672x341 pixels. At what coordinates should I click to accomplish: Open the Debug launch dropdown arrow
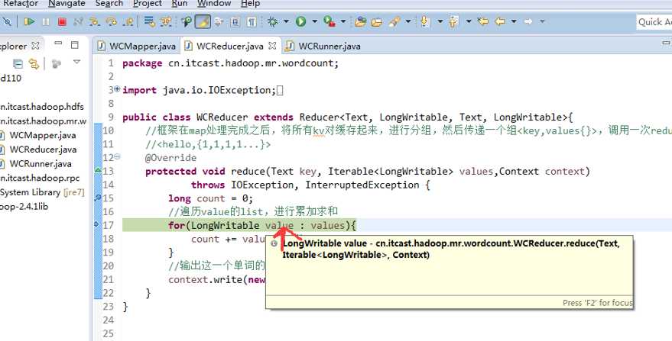coord(286,21)
